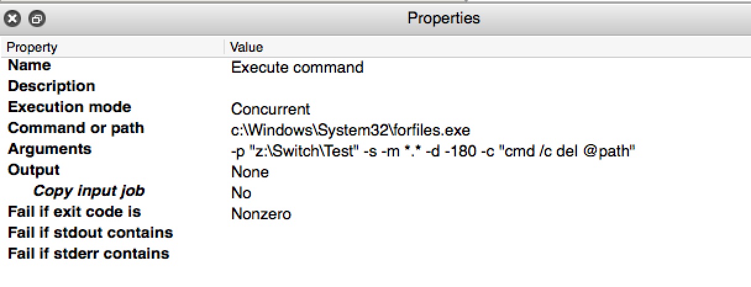Click the Fail if stderr contains value field
Viewport: 751px width, 287px height.
[488, 254]
